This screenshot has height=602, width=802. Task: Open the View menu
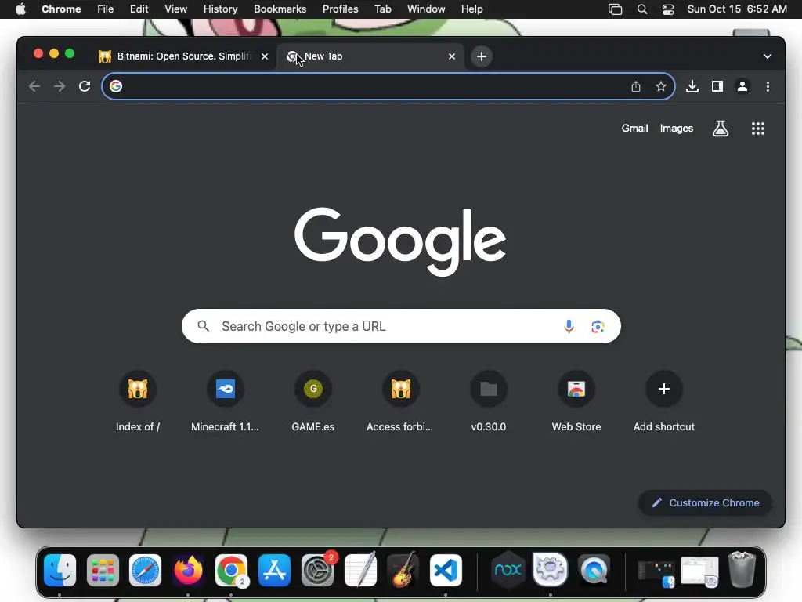pyautogui.click(x=176, y=9)
